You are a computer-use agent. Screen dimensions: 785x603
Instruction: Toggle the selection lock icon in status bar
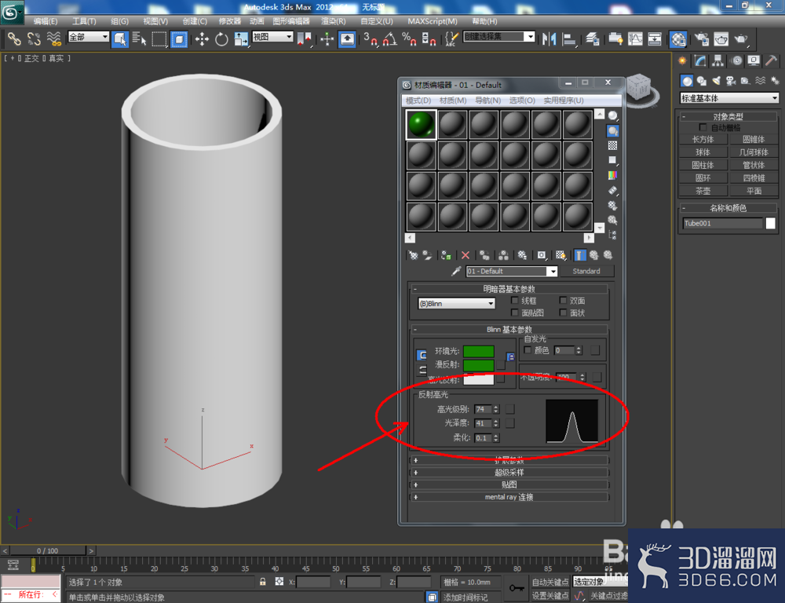pyautogui.click(x=262, y=582)
